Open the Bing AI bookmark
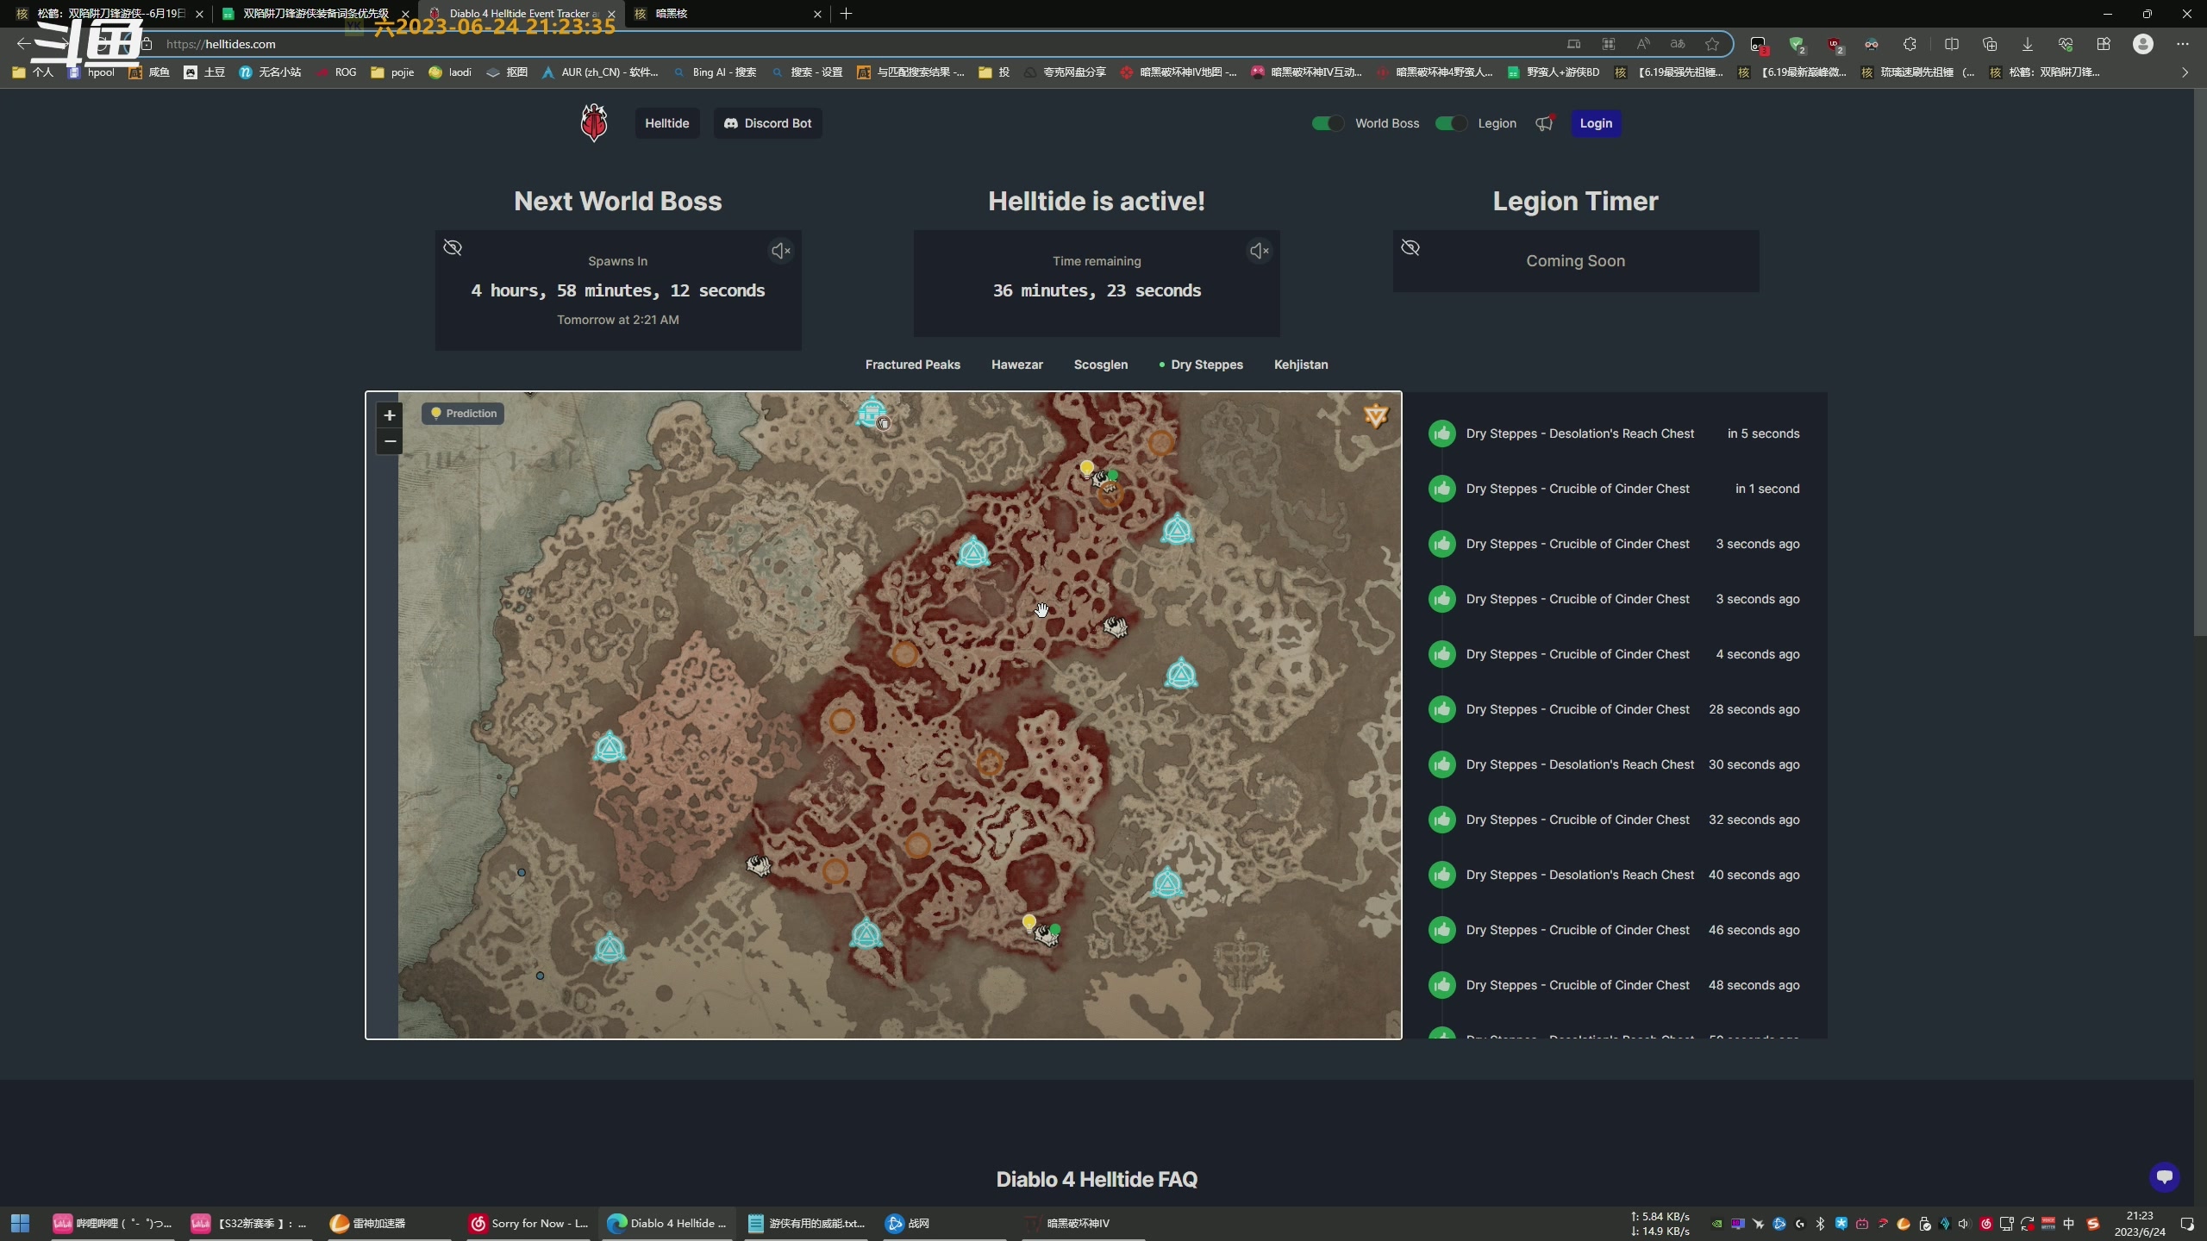 716,72
